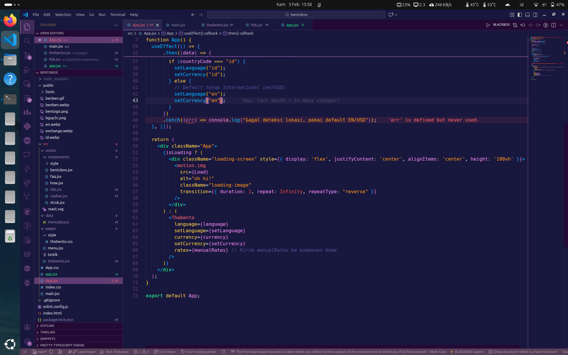Open the Run and Debug view
The image size is (568, 355).
click(27, 70)
